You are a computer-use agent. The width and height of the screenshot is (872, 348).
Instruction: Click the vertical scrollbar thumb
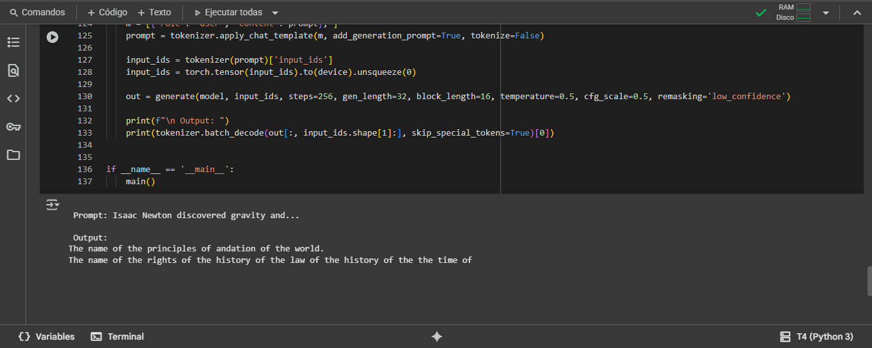pos(869,281)
